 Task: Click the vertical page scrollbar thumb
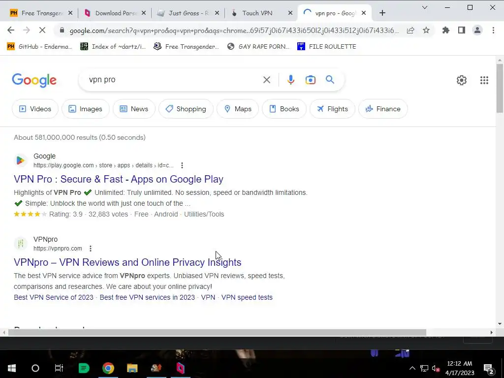click(500, 89)
